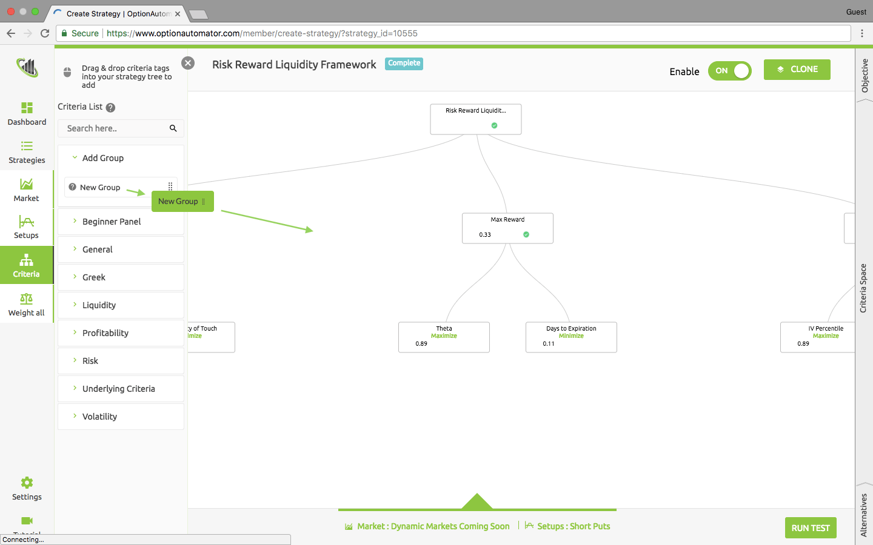Click the Criteria List help question mark
Viewport: 873px width, 545px height.
point(111,107)
